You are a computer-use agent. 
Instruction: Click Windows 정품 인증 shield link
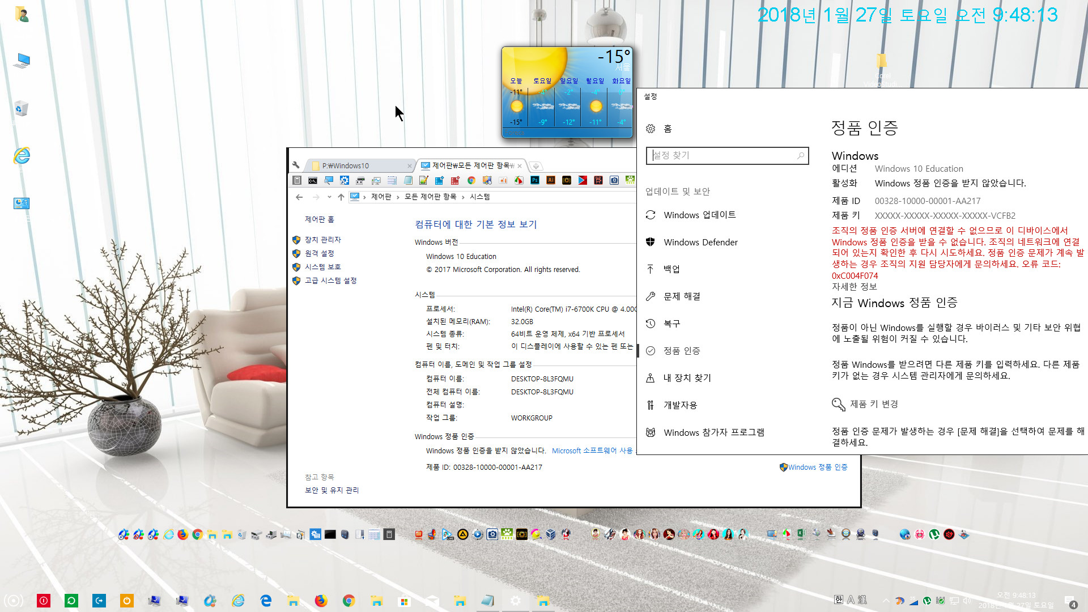click(814, 467)
